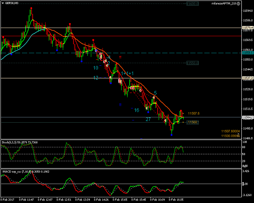Click the Stochastic scale value 20
254x203 pixels.
(x=243, y=161)
